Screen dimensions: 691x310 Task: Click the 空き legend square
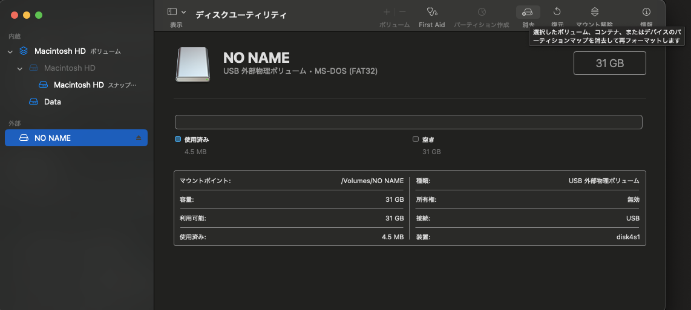416,139
